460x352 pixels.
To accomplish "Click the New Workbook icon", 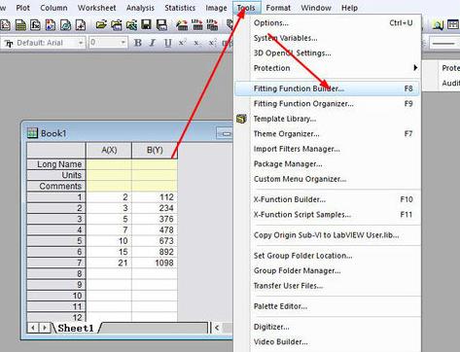I will pyautogui.click(x=20, y=25).
